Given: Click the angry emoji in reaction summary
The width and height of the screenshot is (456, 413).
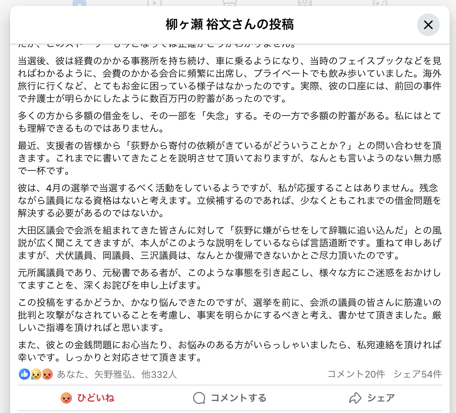Looking at the screenshot, I should [47, 374].
